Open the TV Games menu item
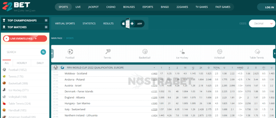The width and height of the screenshot is (276, 118). [202, 7]
